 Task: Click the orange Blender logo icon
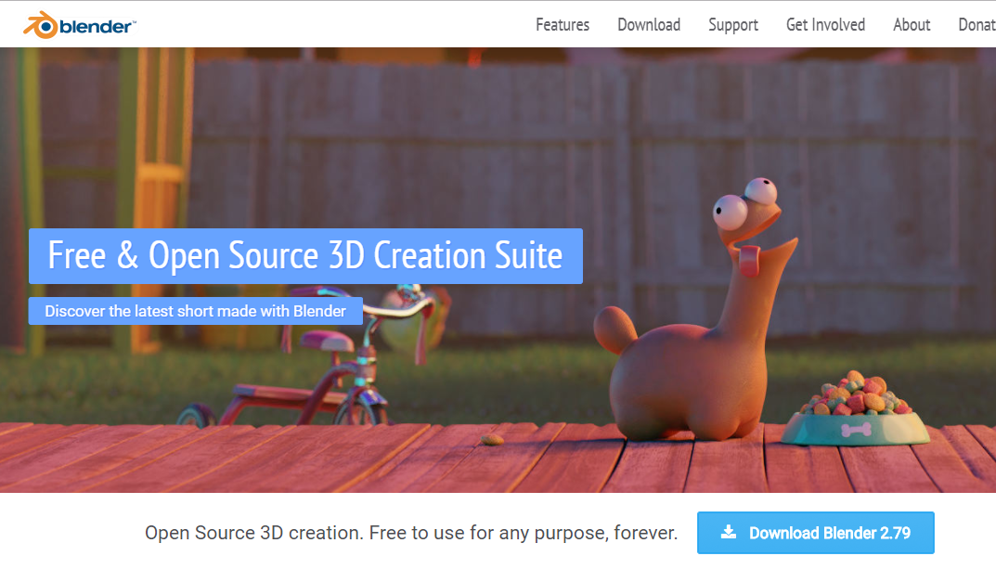(x=39, y=24)
